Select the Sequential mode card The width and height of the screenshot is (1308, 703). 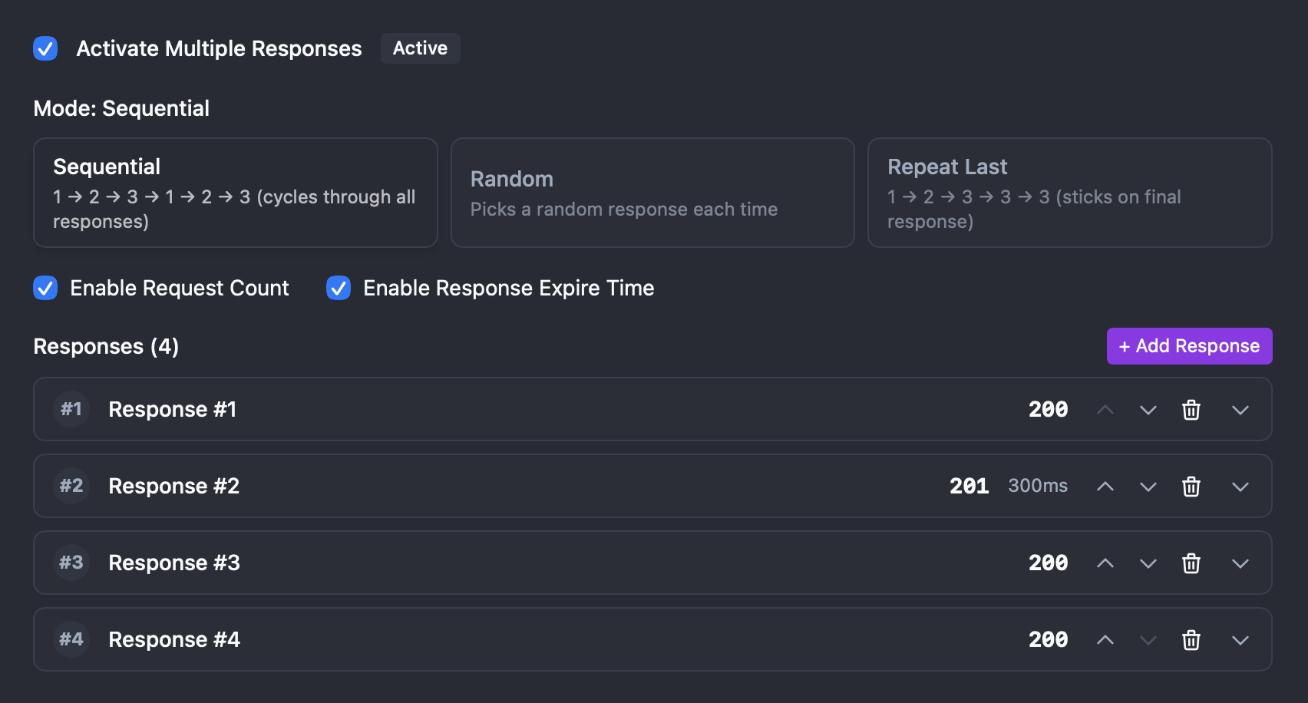coord(235,193)
